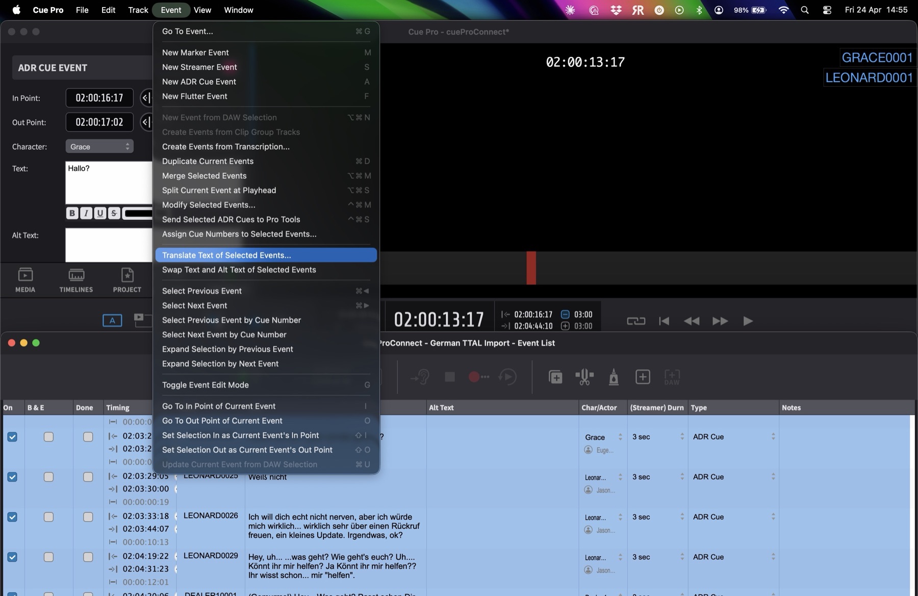The width and height of the screenshot is (918, 596).
Task: Apply strikethrough with the S button
Action: tap(114, 213)
